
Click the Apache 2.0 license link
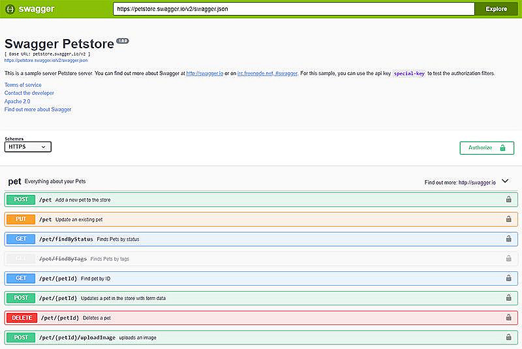point(17,101)
